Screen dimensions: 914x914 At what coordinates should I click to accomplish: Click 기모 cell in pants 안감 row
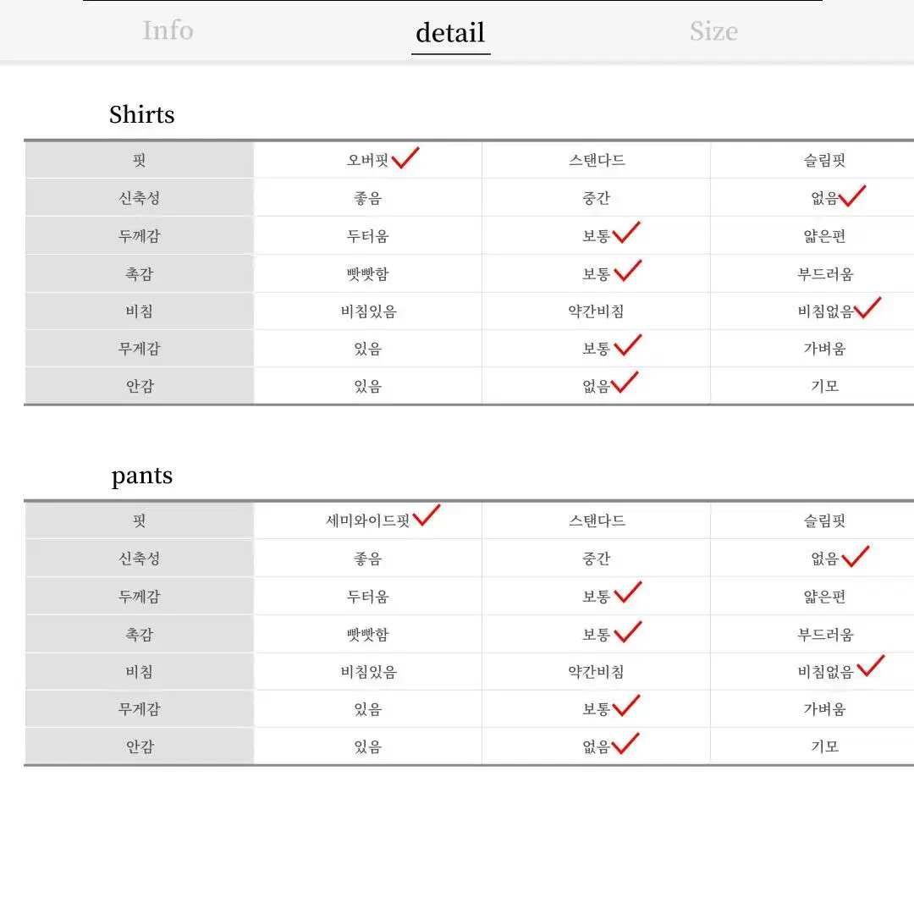point(825,746)
